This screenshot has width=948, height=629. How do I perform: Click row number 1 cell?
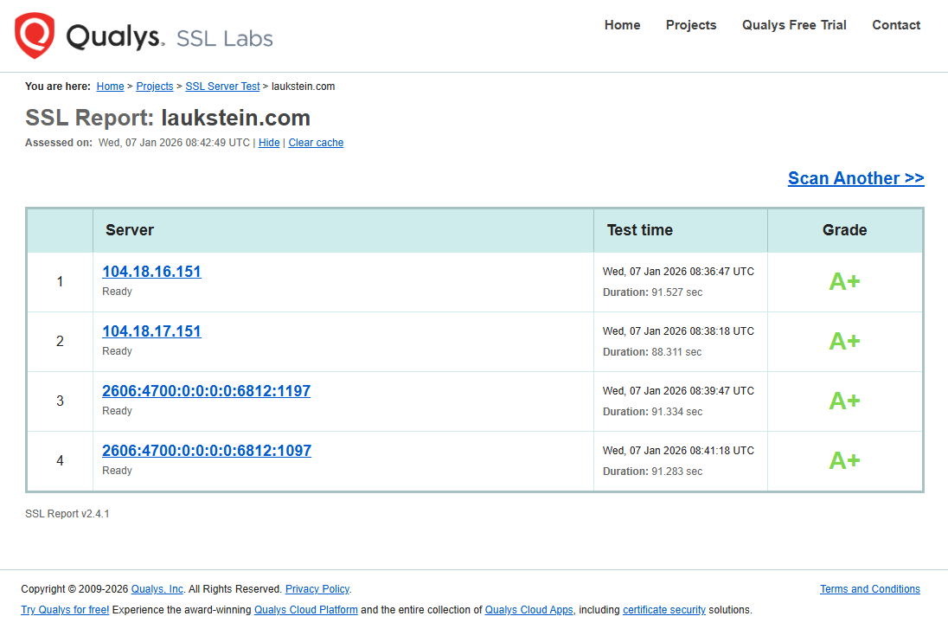tap(60, 282)
